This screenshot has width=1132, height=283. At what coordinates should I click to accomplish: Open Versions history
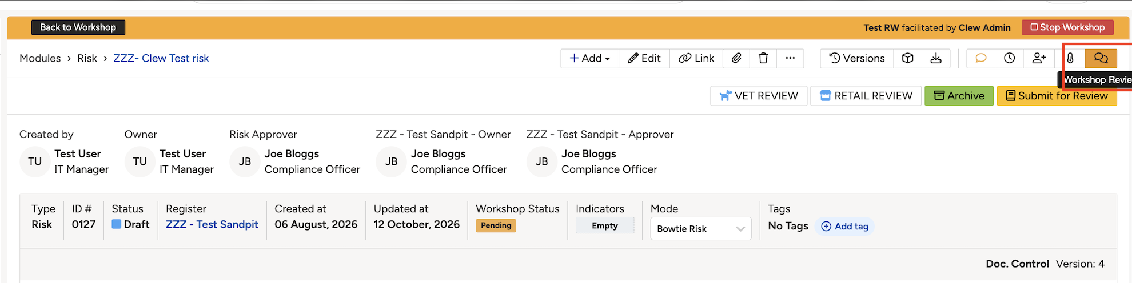(857, 58)
